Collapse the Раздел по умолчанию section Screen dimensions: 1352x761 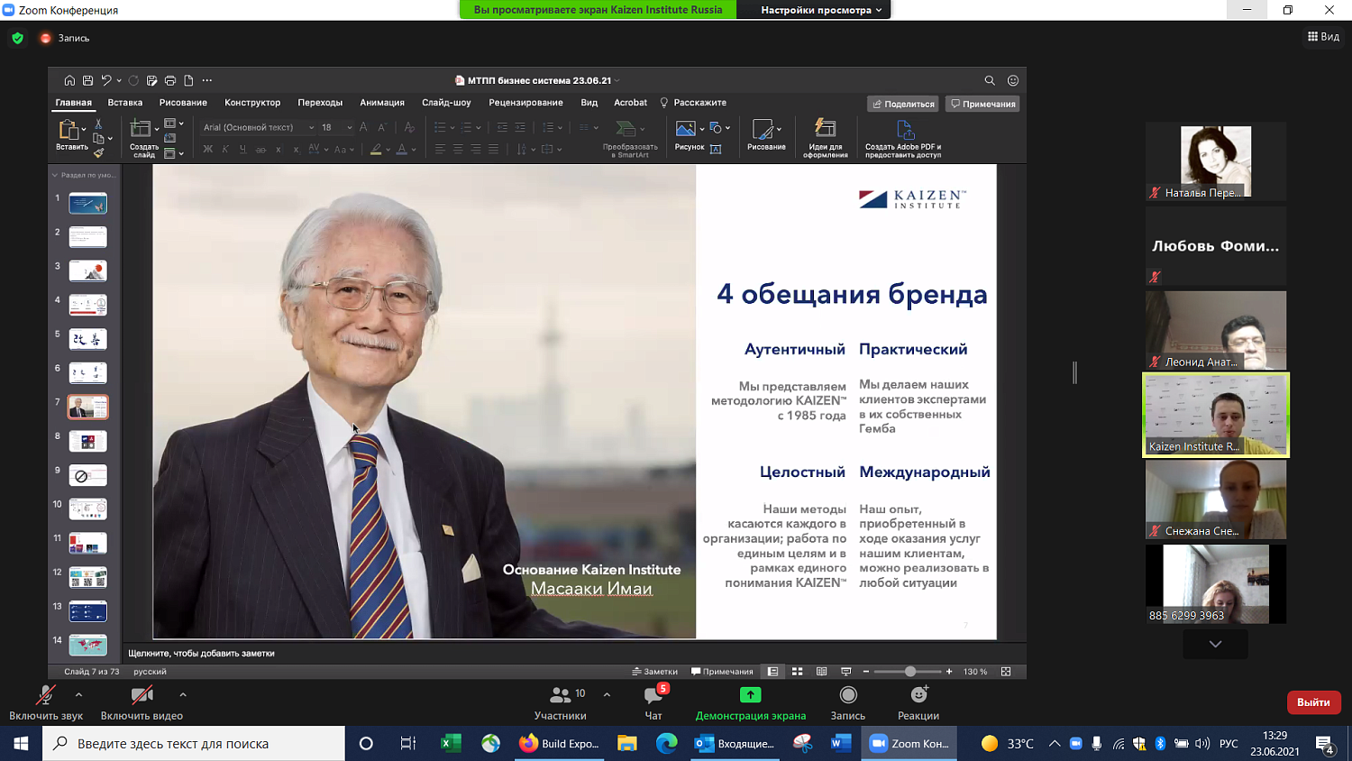[55, 175]
